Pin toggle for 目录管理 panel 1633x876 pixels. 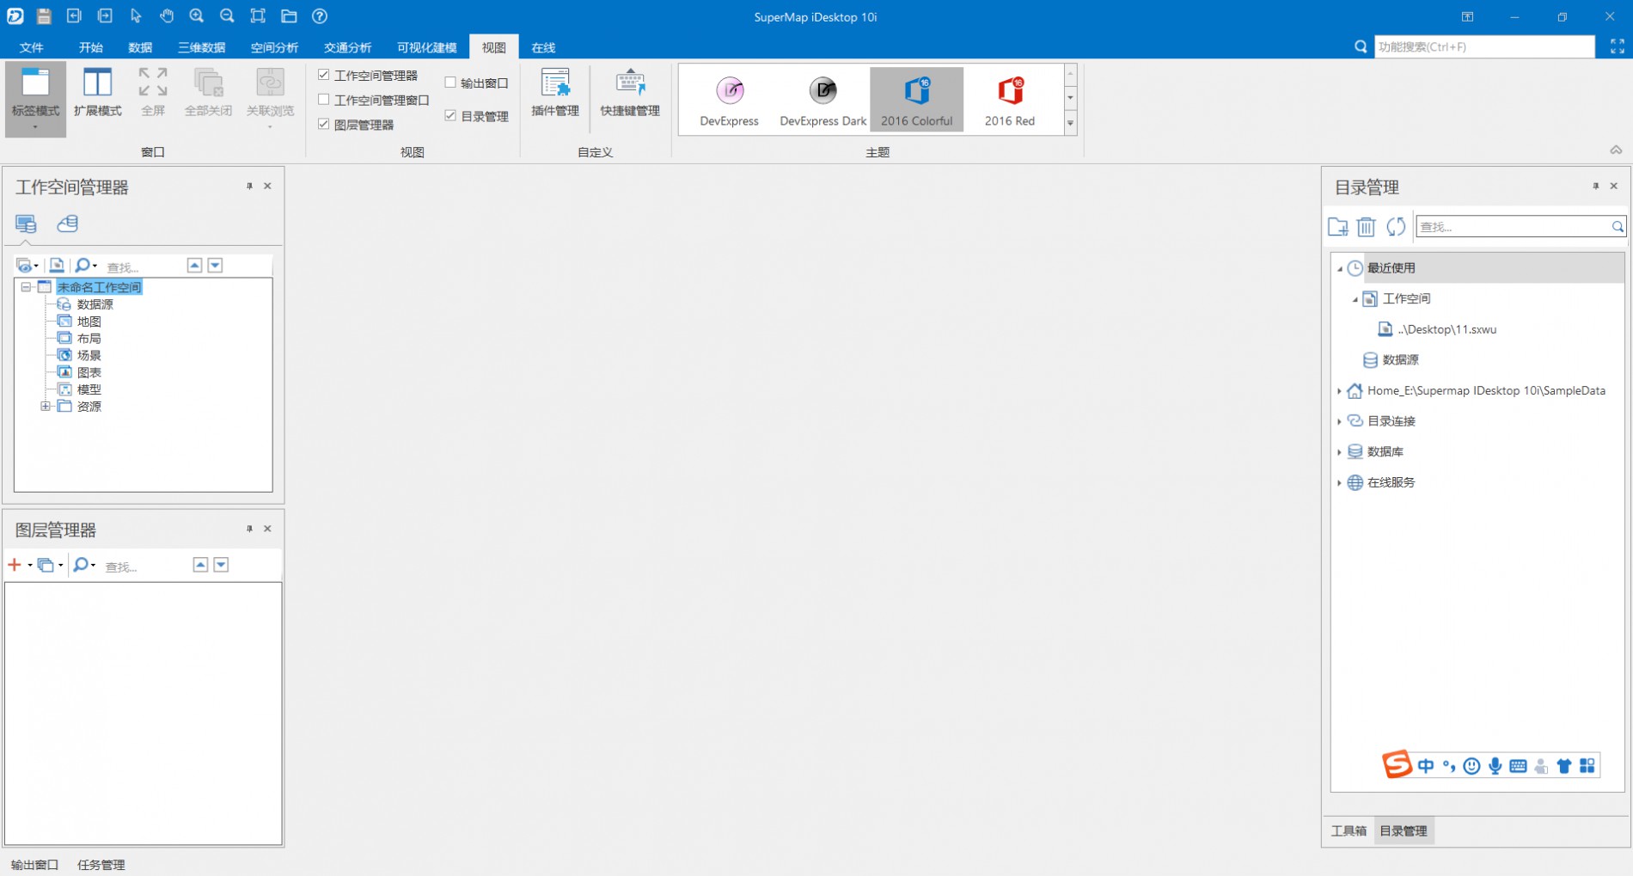coord(1595,186)
